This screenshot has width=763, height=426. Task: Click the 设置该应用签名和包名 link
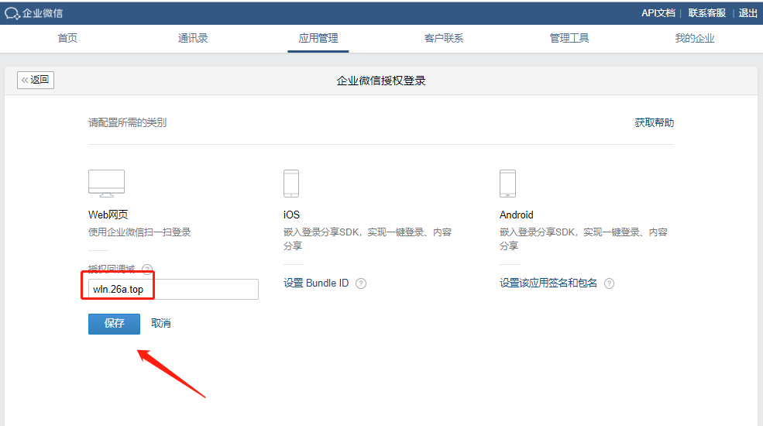pyautogui.click(x=548, y=283)
